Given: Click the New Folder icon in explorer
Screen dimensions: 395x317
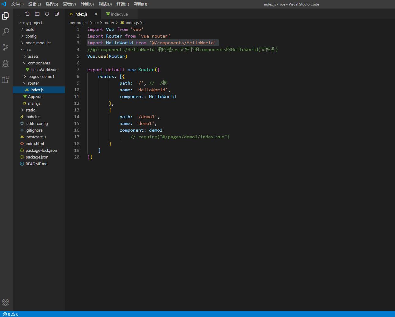Looking at the screenshot, I should [37, 14].
